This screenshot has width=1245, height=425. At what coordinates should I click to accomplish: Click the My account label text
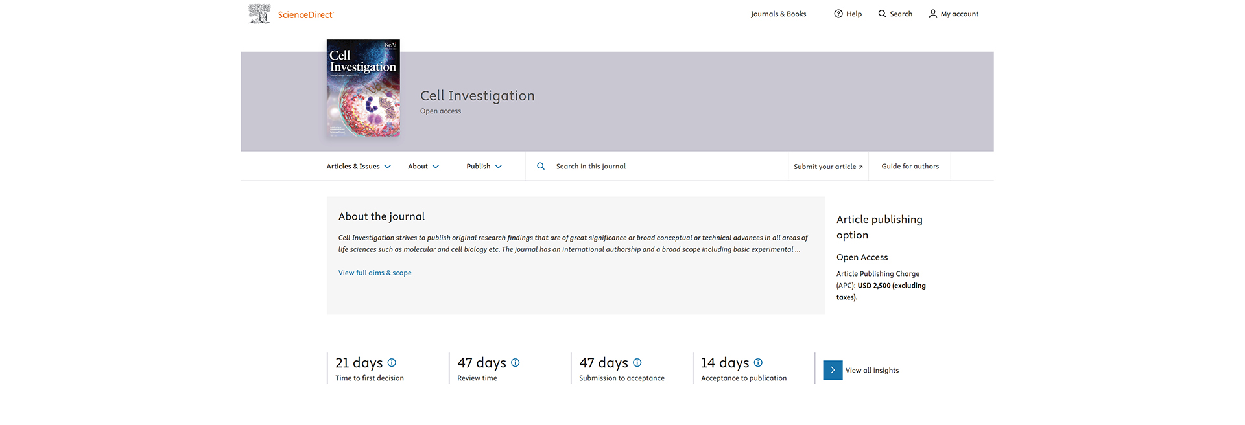[960, 14]
